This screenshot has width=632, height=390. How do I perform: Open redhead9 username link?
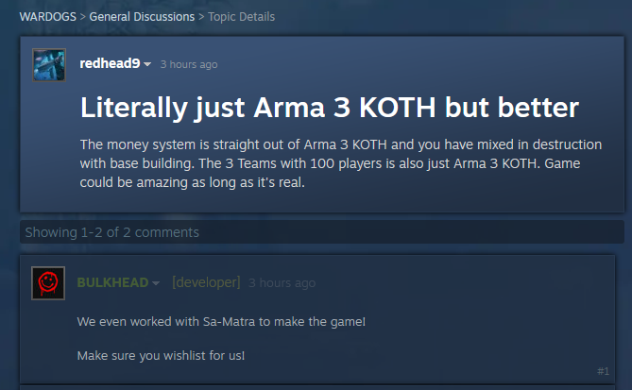110,63
